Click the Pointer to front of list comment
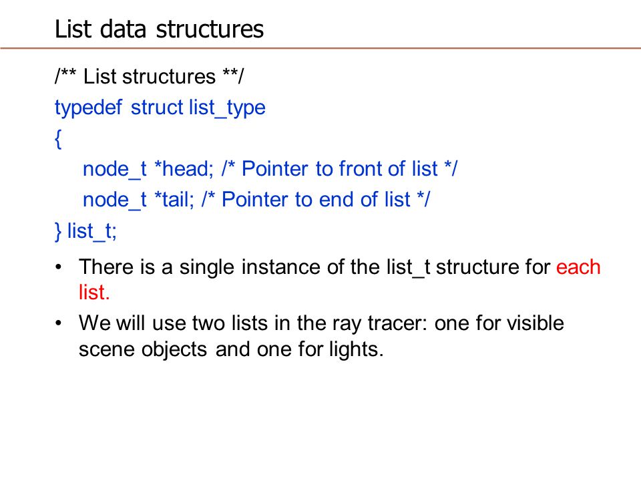 (339, 169)
